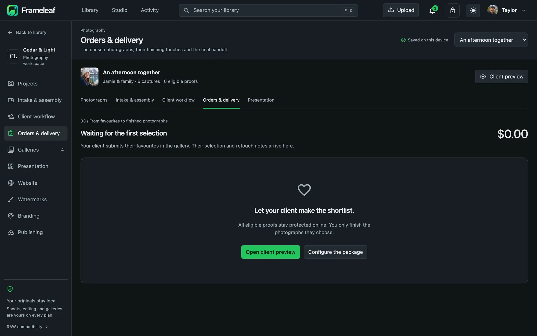Click Open client preview button

click(x=270, y=252)
